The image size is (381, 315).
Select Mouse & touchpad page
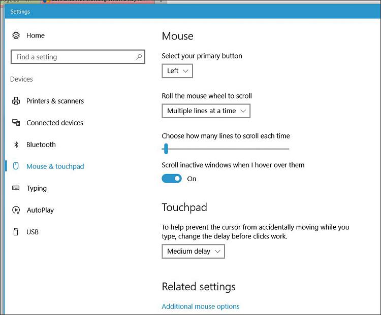click(55, 166)
